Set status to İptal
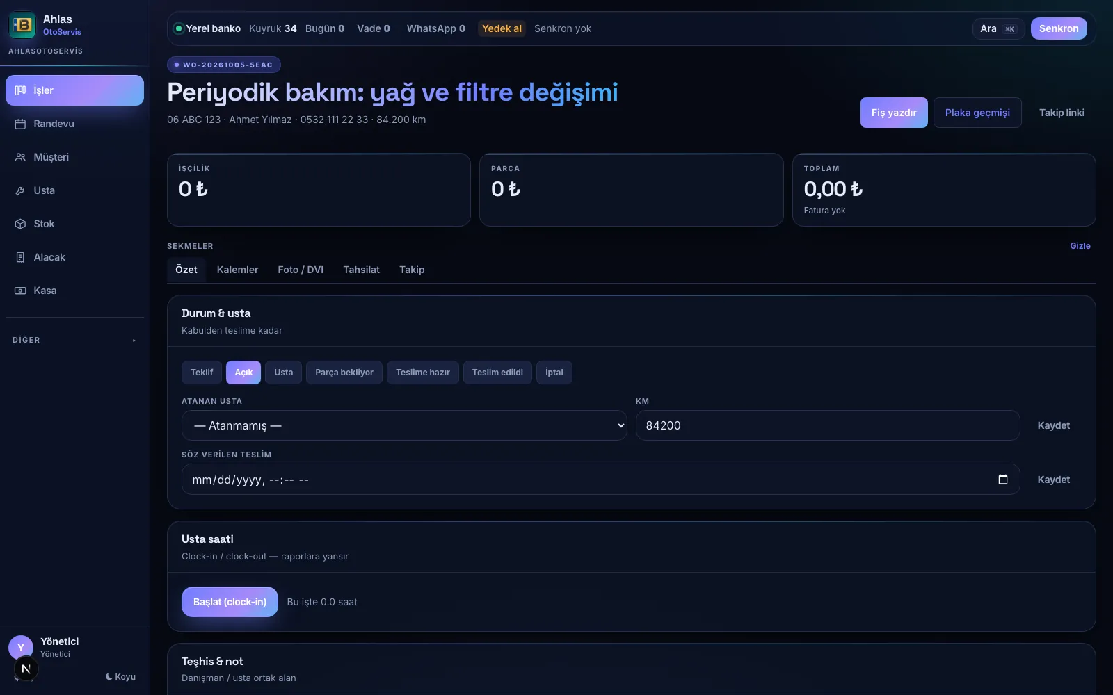The height and width of the screenshot is (695, 1113). point(554,373)
